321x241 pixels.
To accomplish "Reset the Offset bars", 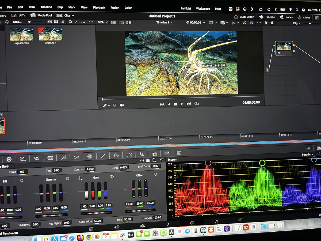I will pos(155,174).
